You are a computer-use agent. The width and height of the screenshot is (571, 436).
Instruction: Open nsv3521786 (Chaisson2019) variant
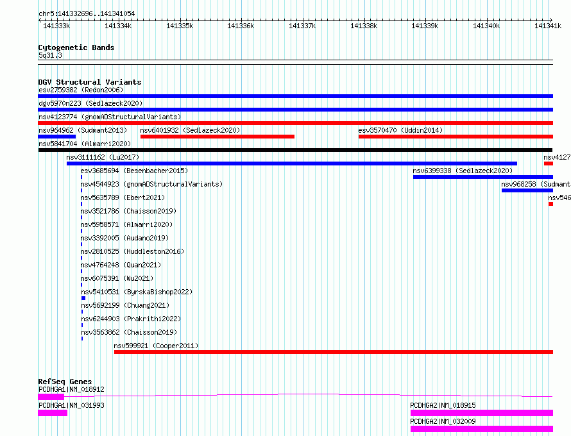pos(128,211)
